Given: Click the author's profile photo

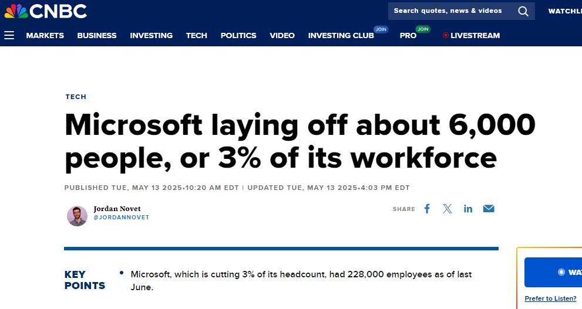Looking at the screenshot, I should click(x=77, y=216).
